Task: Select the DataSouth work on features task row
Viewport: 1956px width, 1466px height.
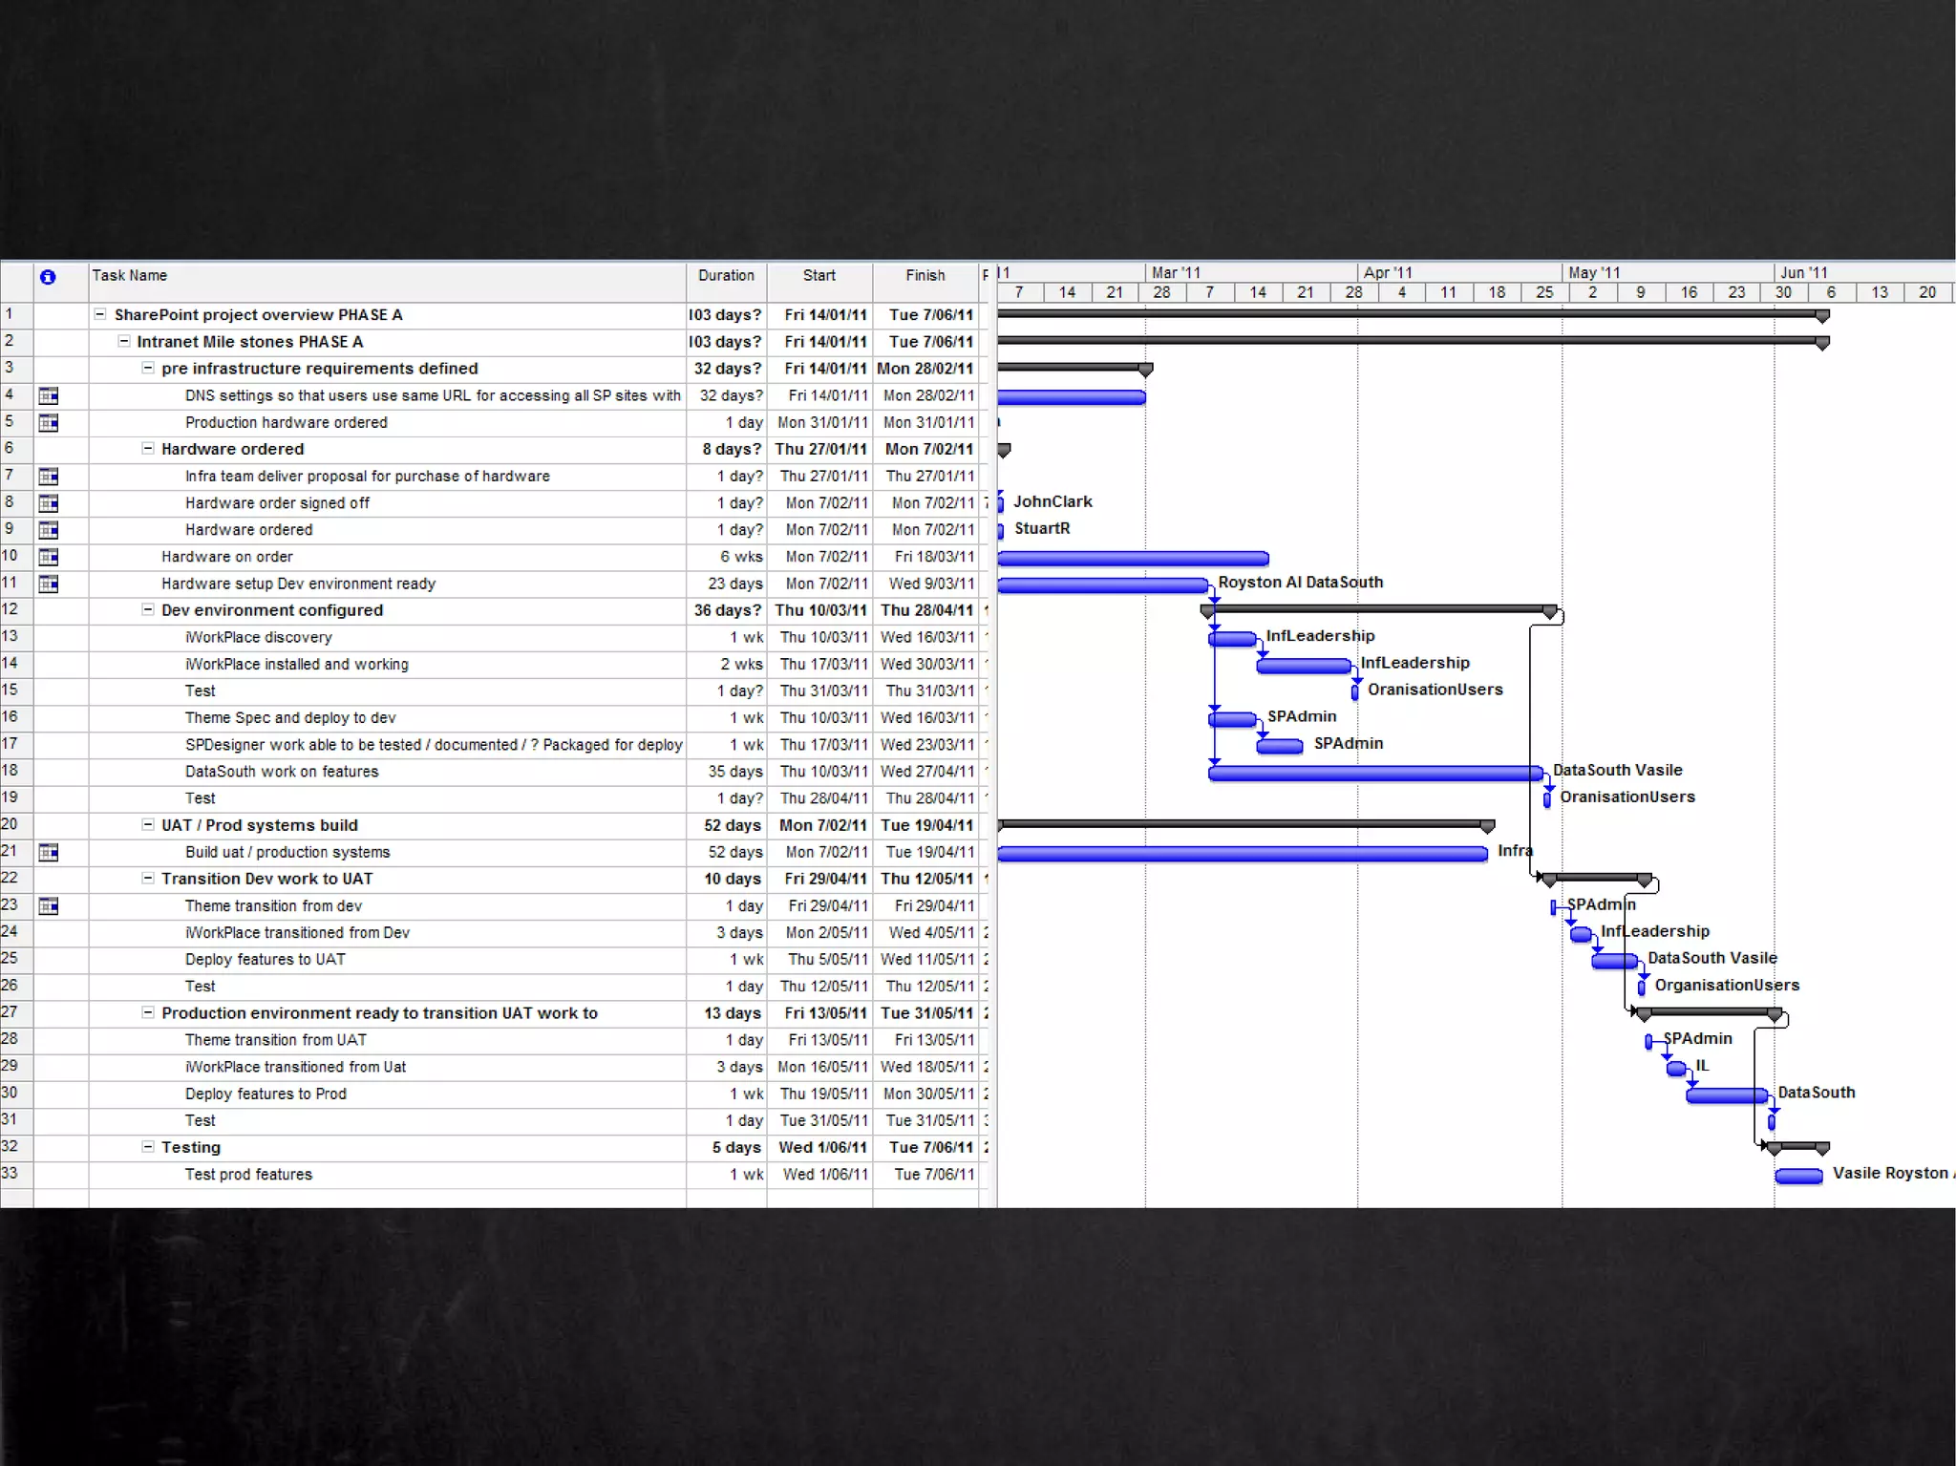Action: 282,772
